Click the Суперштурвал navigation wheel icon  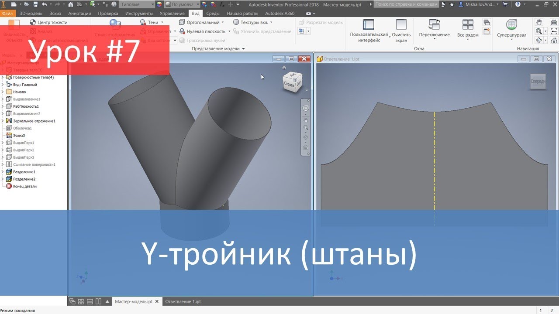click(x=511, y=24)
